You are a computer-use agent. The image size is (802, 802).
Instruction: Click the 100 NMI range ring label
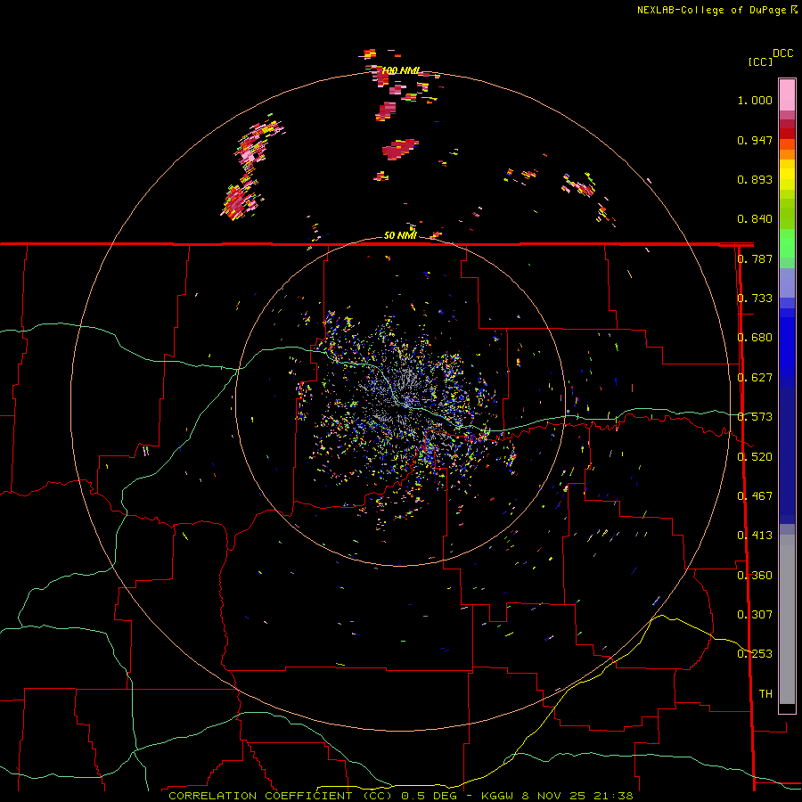click(x=401, y=70)
